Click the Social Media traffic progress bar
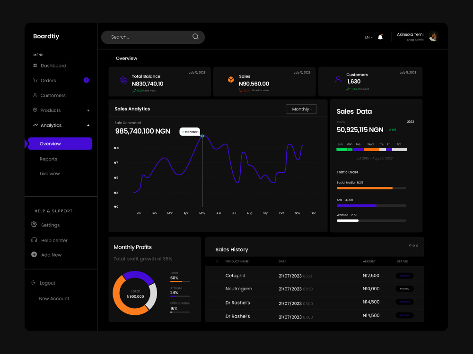This screenshot has height=354, width=473. pyautogui.click(x=371, y=188)
